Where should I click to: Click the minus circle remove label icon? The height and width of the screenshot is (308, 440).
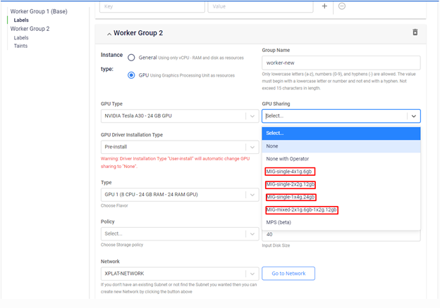point(342,6)
